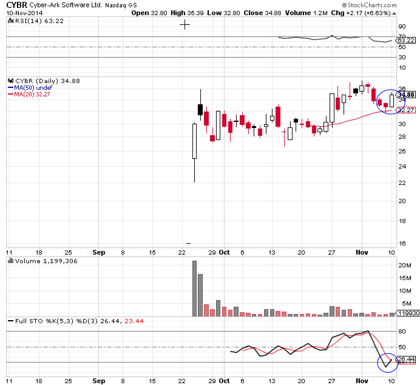
Task: Click Sep on the bottom stochastic date axis
Action: pyautogui.click(x=99, y=381)
